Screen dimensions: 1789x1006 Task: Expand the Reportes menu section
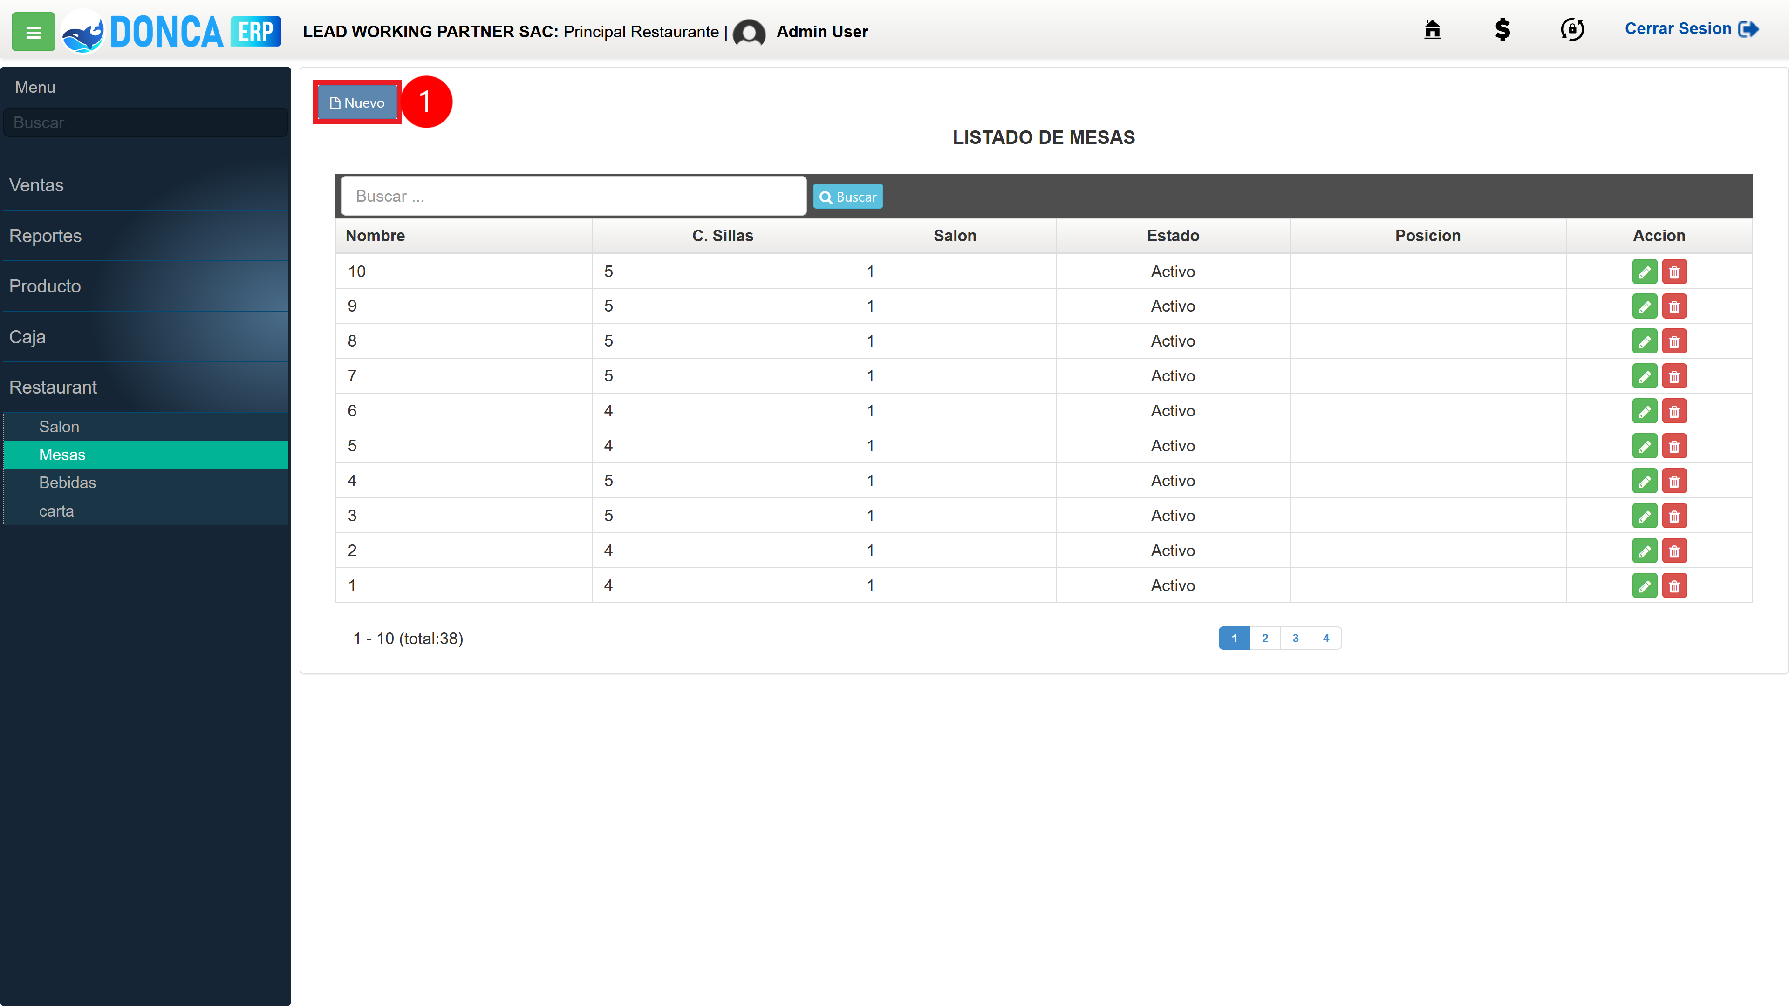145,235
